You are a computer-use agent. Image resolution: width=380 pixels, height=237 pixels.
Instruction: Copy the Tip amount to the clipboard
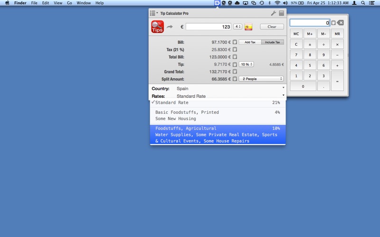click(235, 64)
